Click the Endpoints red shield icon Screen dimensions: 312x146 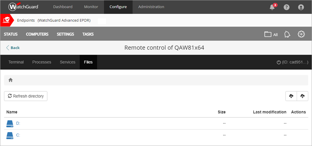pos(6,20)
